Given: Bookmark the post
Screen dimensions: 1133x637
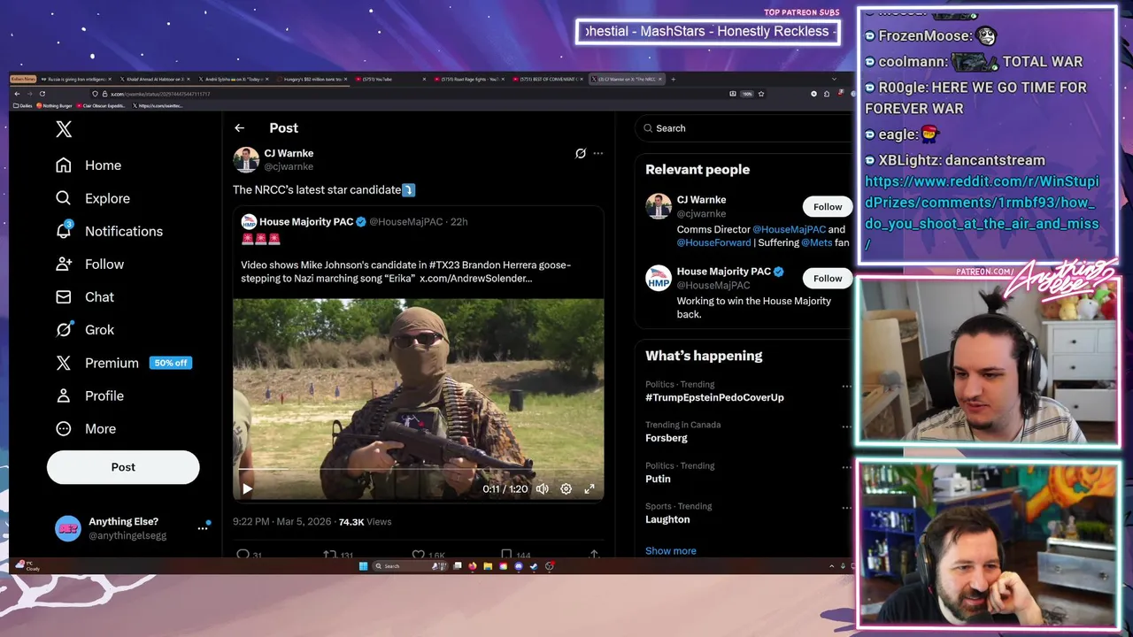Looking at the screenshot, I should point(506,555).
